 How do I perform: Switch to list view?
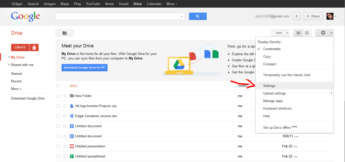point(298,33)
